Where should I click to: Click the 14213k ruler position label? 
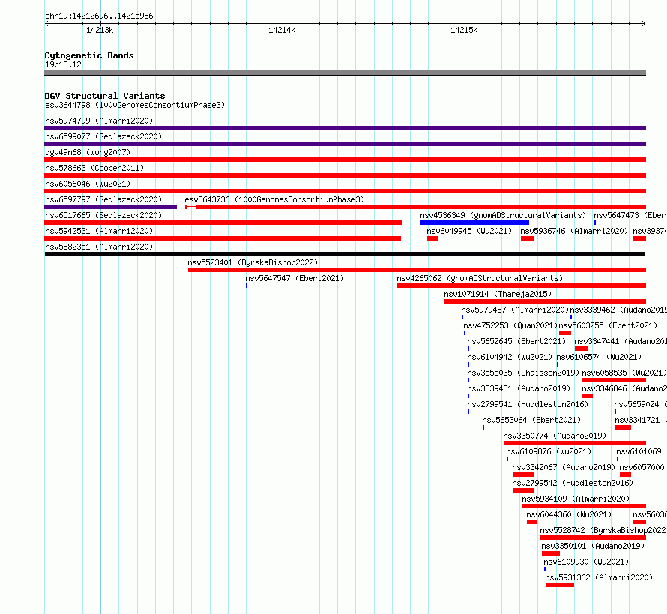coord(100,30)
